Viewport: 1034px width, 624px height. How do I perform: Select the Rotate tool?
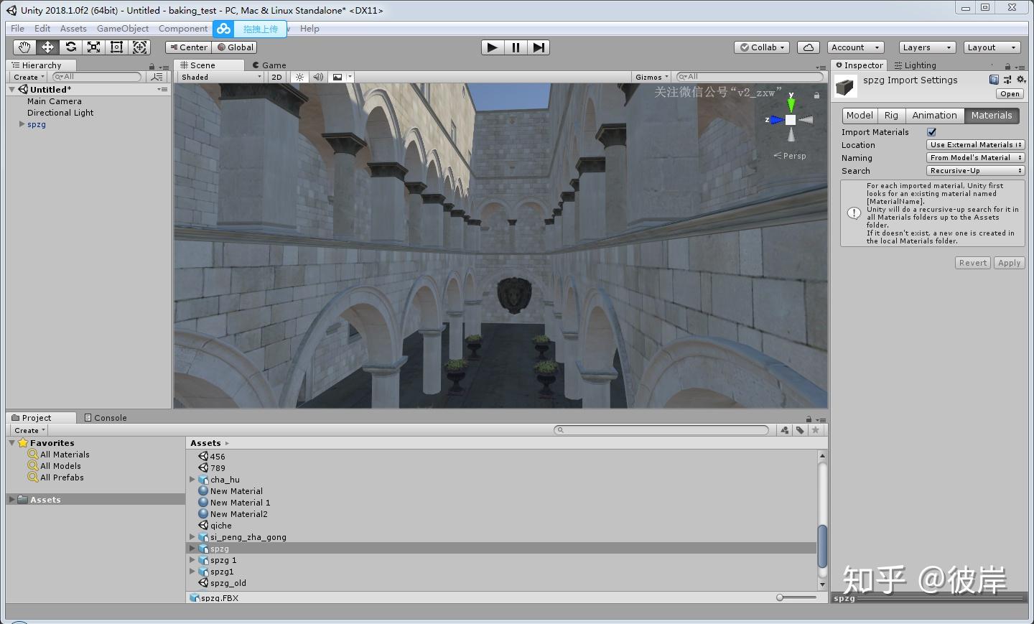tap(70, 47)
